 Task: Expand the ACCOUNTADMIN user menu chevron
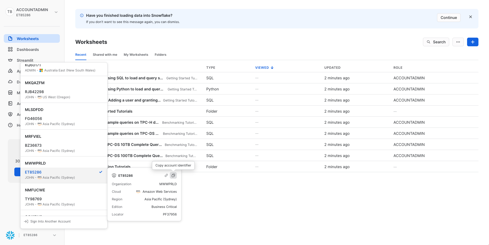click(x=56, y=12)
